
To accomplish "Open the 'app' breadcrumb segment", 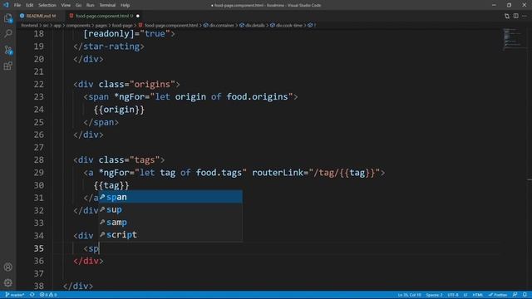I will pyautogui.click(x=57, y=26).
